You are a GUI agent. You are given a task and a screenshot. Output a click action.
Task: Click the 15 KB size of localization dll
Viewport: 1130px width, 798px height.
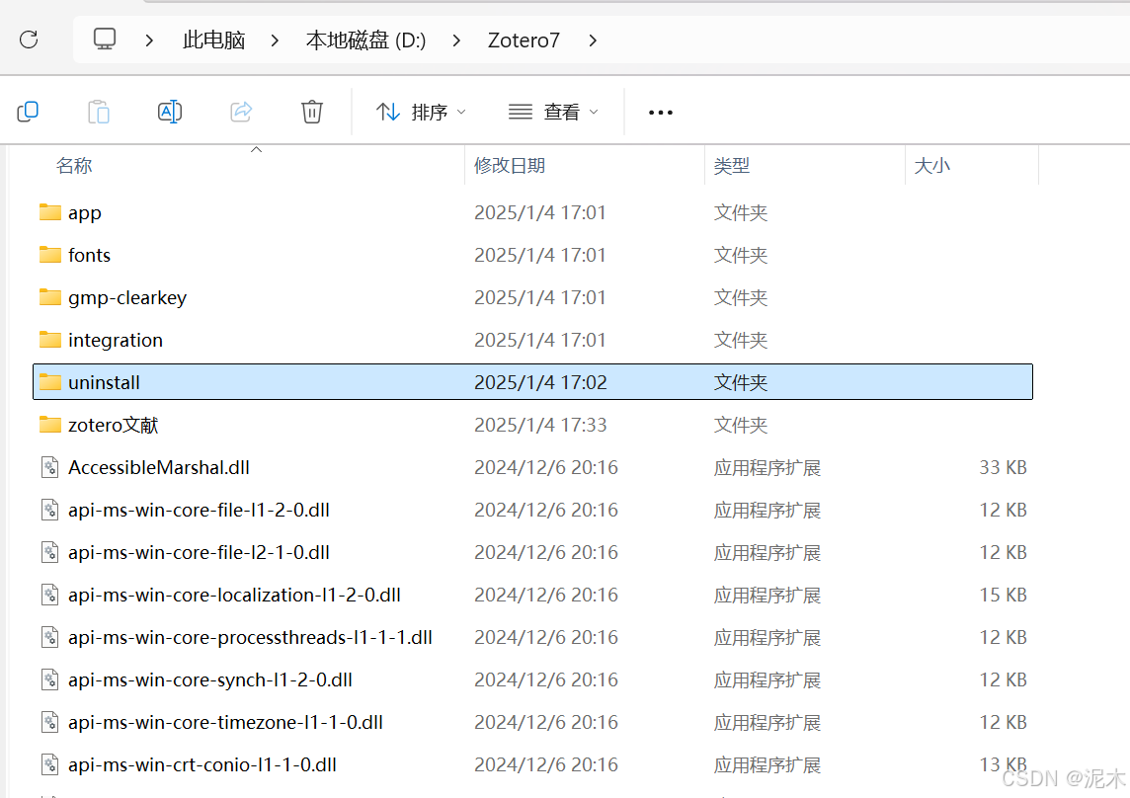(1003, 595)
